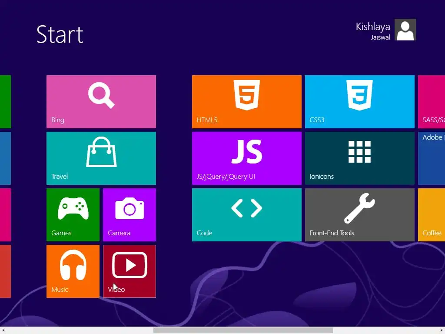445x334 pixels.
Task: Click the Video play icon
Action: click(x=130, y=265)
